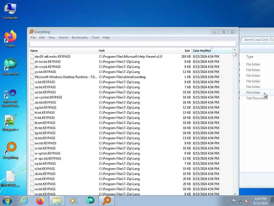Click the Microsoft Help Viewer\v1.0 path cell
Screen dimensions: 274x206
pyautogui.click(x=131, y=56)
